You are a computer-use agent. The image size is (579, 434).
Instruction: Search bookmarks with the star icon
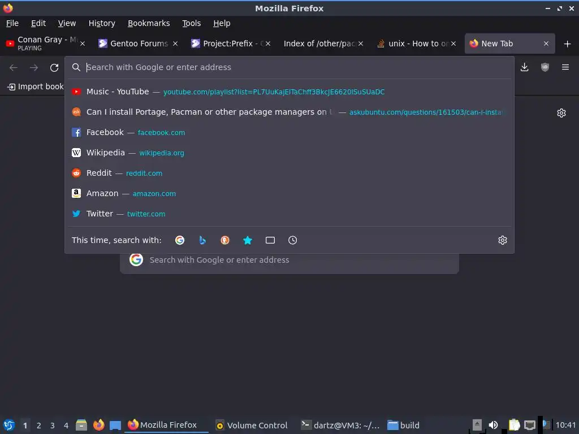248,240
